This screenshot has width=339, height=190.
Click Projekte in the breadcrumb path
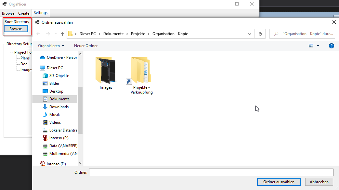(138, 34)
